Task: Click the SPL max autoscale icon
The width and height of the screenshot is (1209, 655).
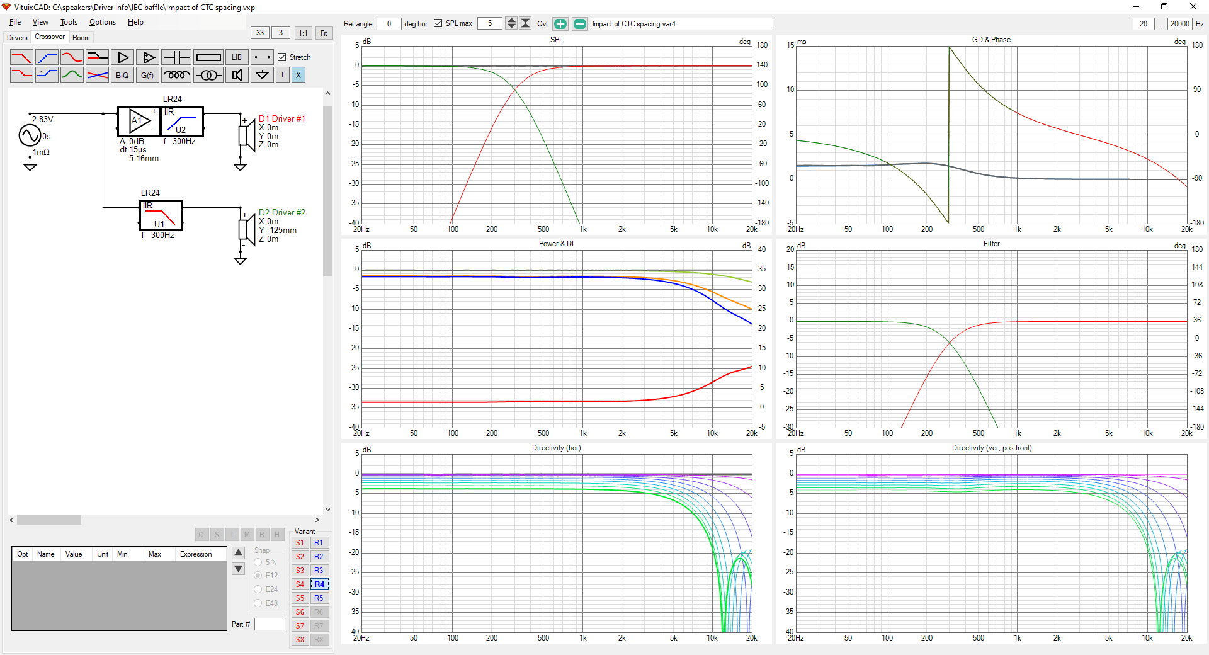Action: pyautogui.click(x=525, y=23)
